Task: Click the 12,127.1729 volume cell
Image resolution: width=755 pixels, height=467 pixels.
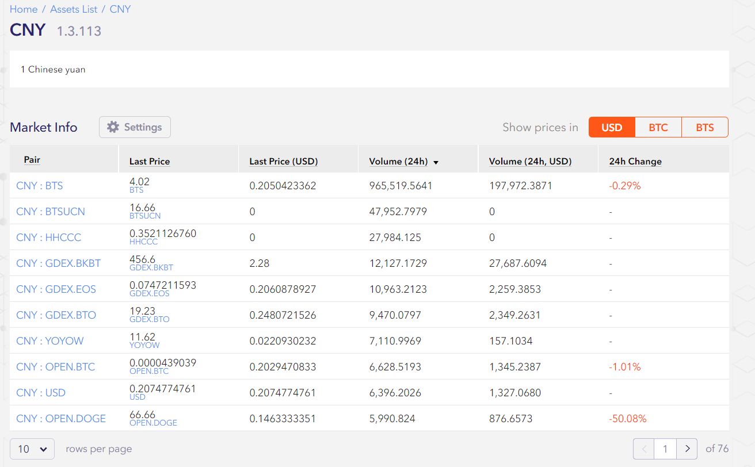Action: 398,263
